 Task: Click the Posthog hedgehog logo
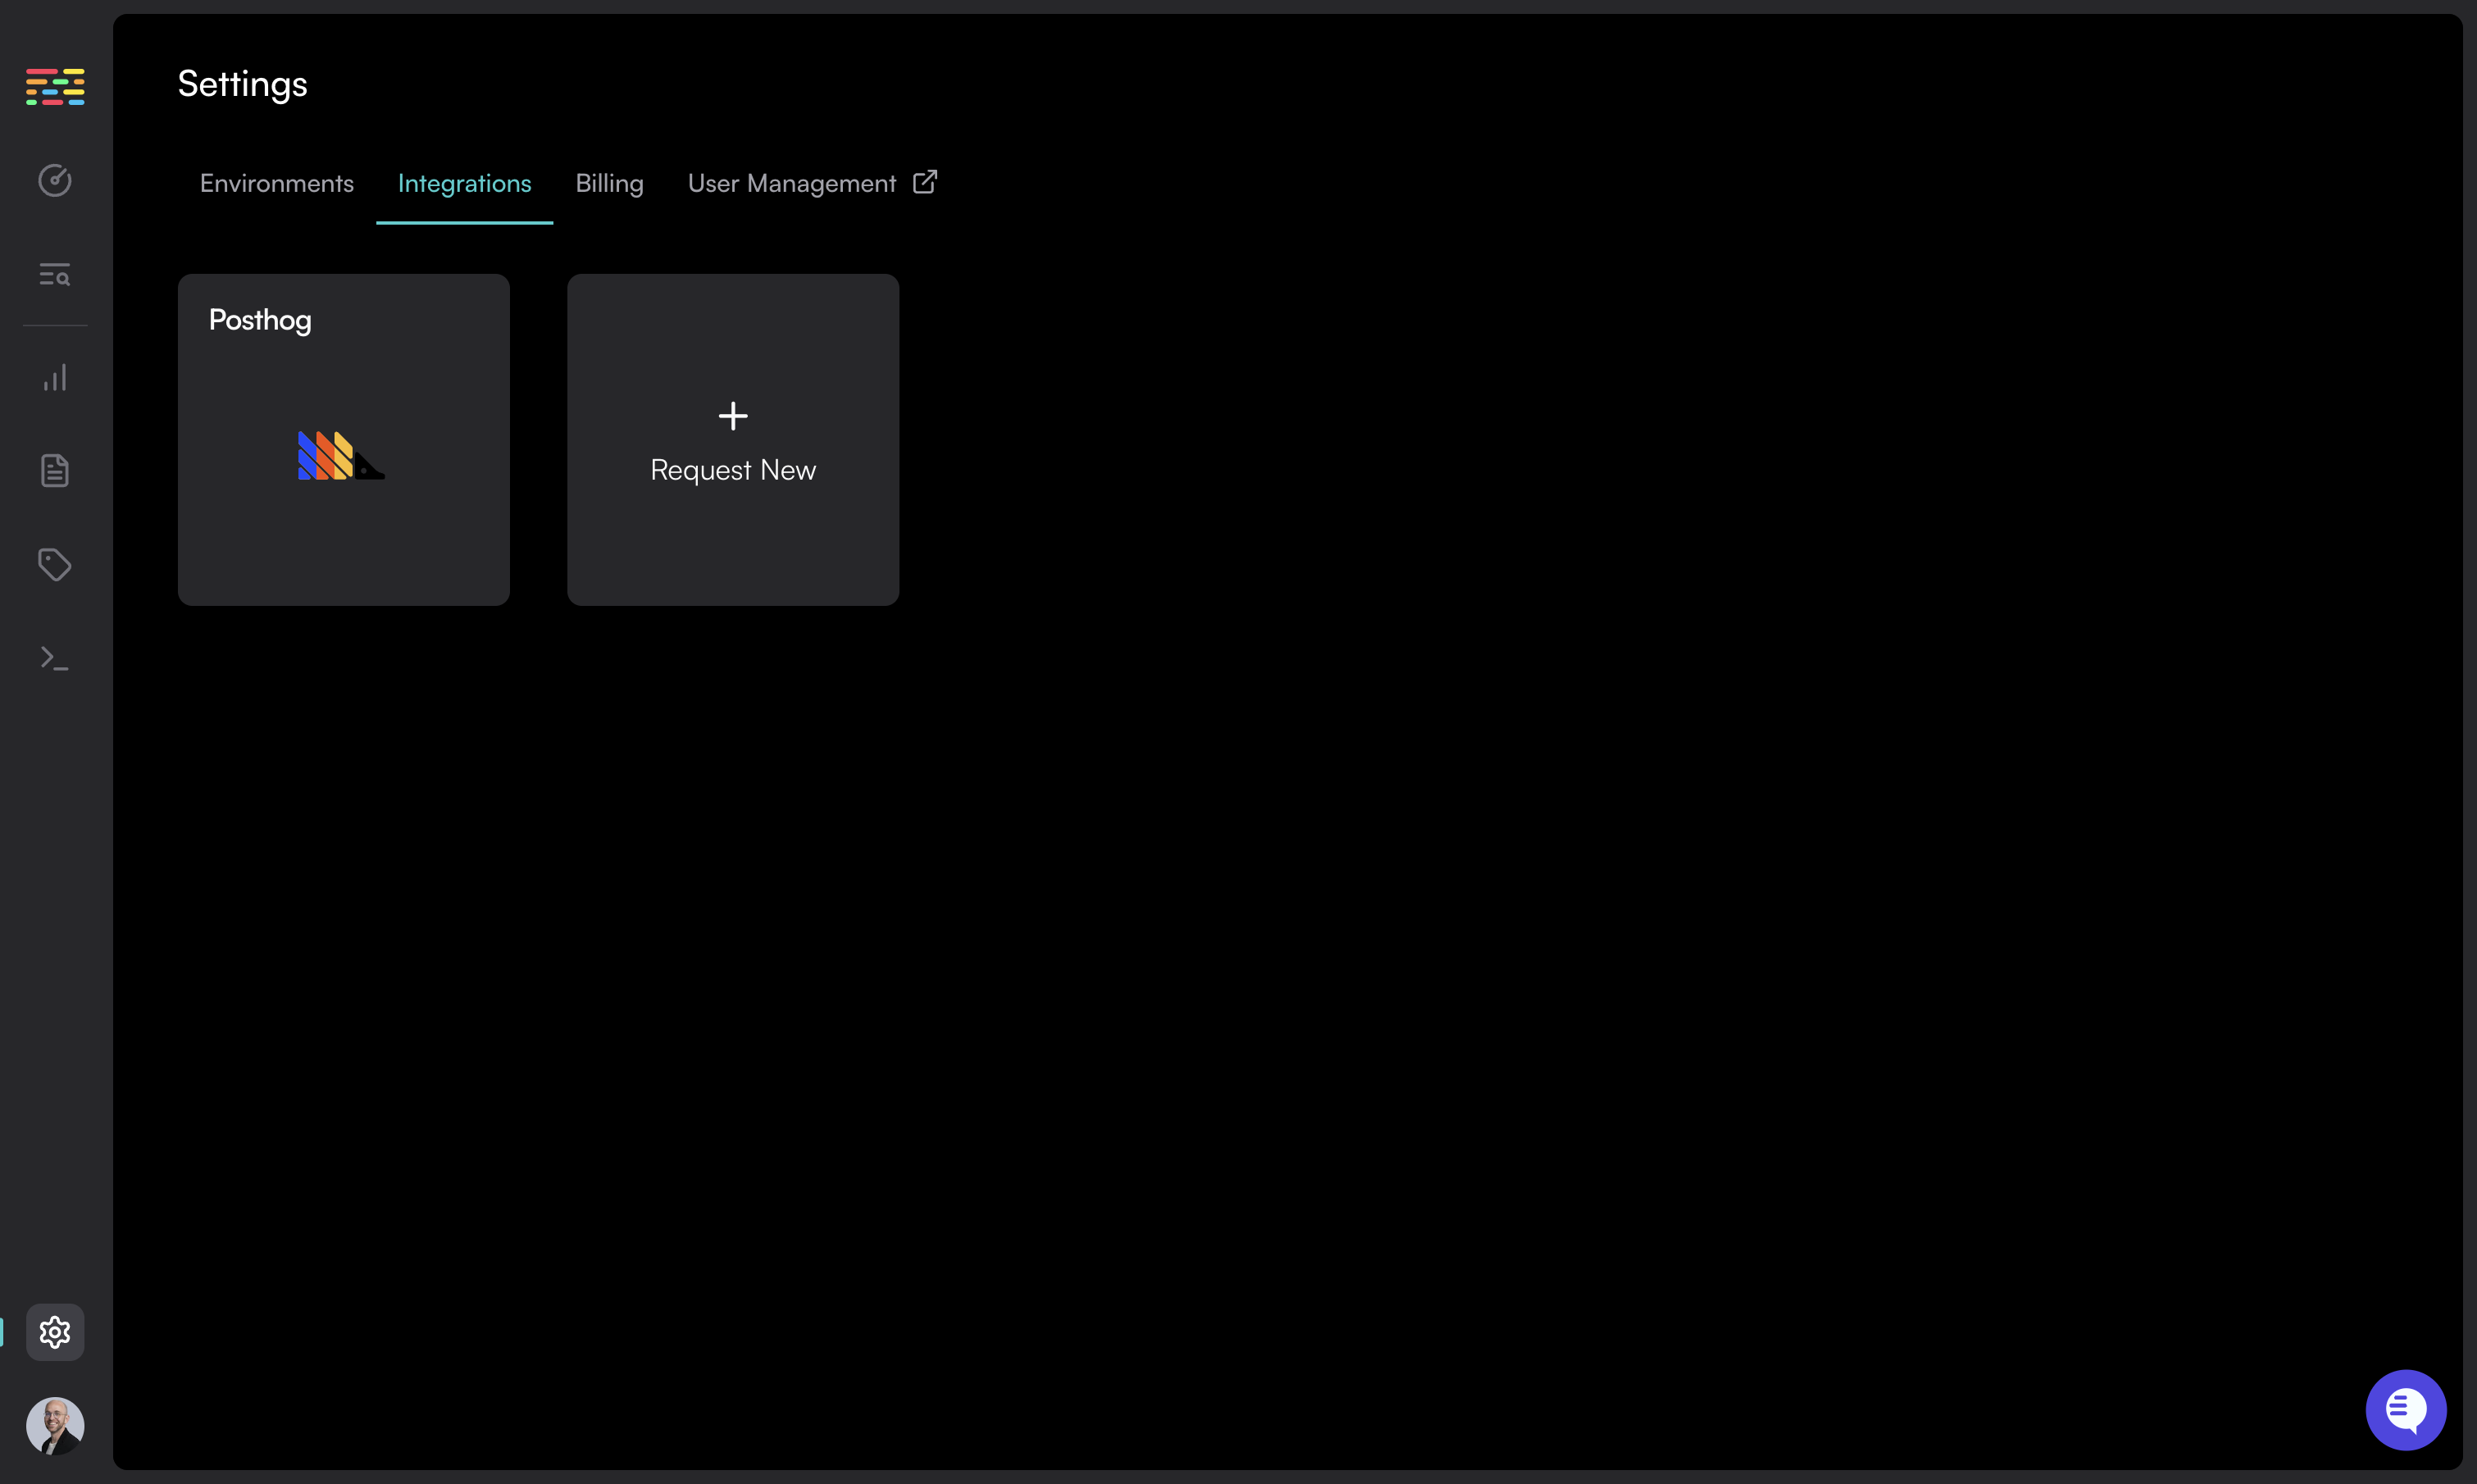(340, 456)
